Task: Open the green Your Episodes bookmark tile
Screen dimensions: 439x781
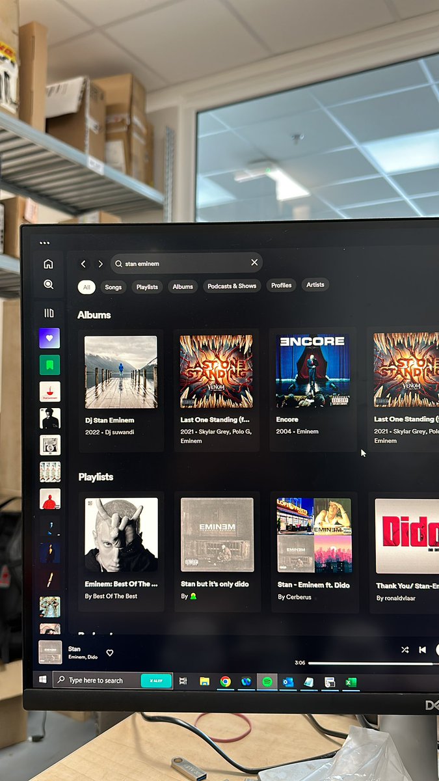Action: click(49, 365)
